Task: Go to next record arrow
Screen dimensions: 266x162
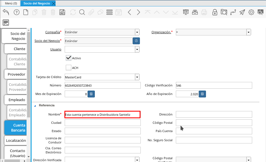Action: [x=139, y=12]
